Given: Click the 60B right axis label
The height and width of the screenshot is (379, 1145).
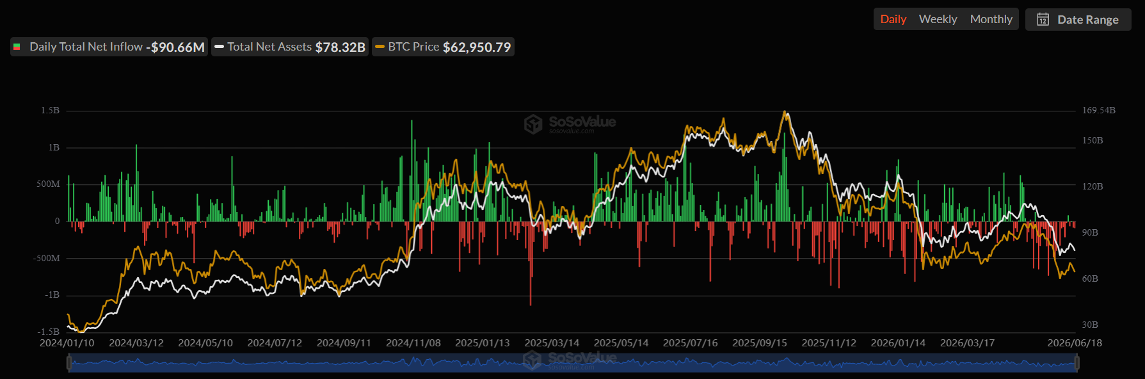Looking at the screenshot, I should pyautogui.click(x=1090, y=278).
